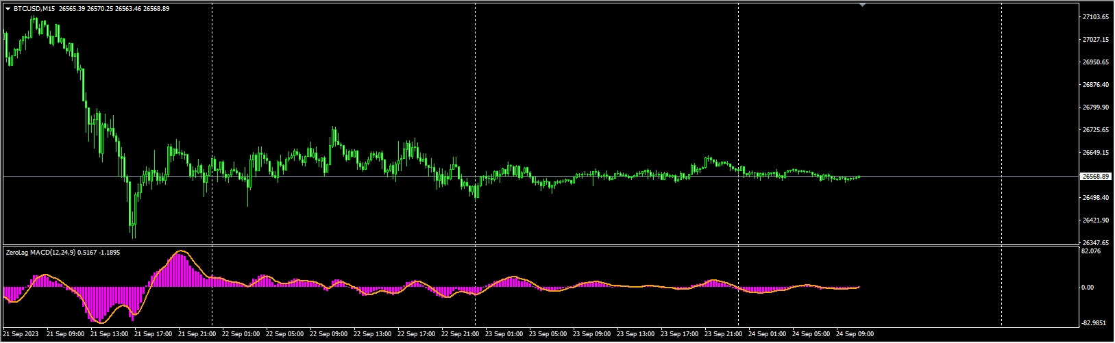1115x343 pixels.
Task: Click the 26347.65 price scale label
Action: click(1095, 243)
